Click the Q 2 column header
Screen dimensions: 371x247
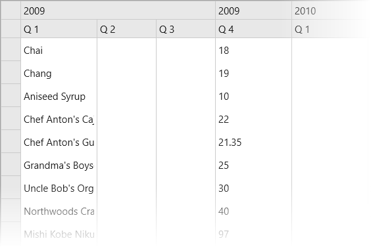click(x=126, y=30)
